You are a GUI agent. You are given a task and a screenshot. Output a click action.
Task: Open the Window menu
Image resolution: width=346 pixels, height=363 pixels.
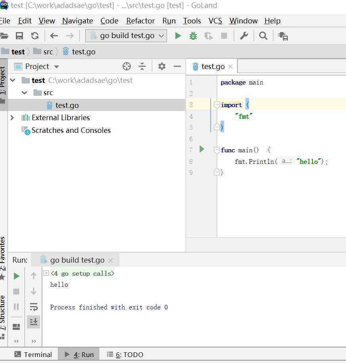click(243, 21)
